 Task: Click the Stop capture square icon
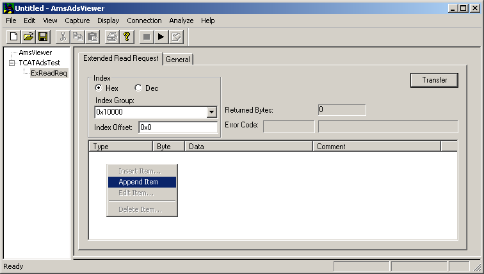click(x=147, y=36)
